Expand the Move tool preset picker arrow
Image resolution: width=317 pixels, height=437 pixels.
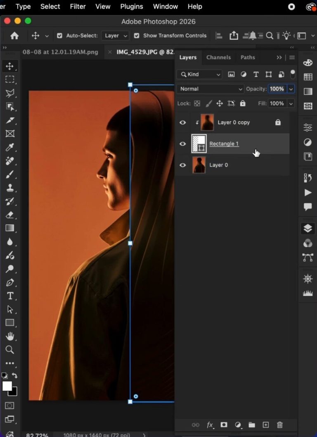(47, 36)
